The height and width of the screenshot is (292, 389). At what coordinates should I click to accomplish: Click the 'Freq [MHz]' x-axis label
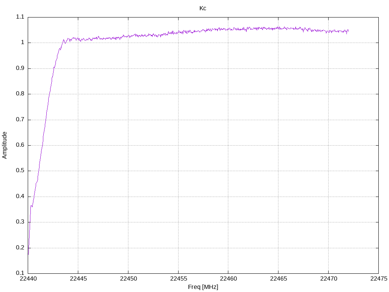tap(203, 287)
